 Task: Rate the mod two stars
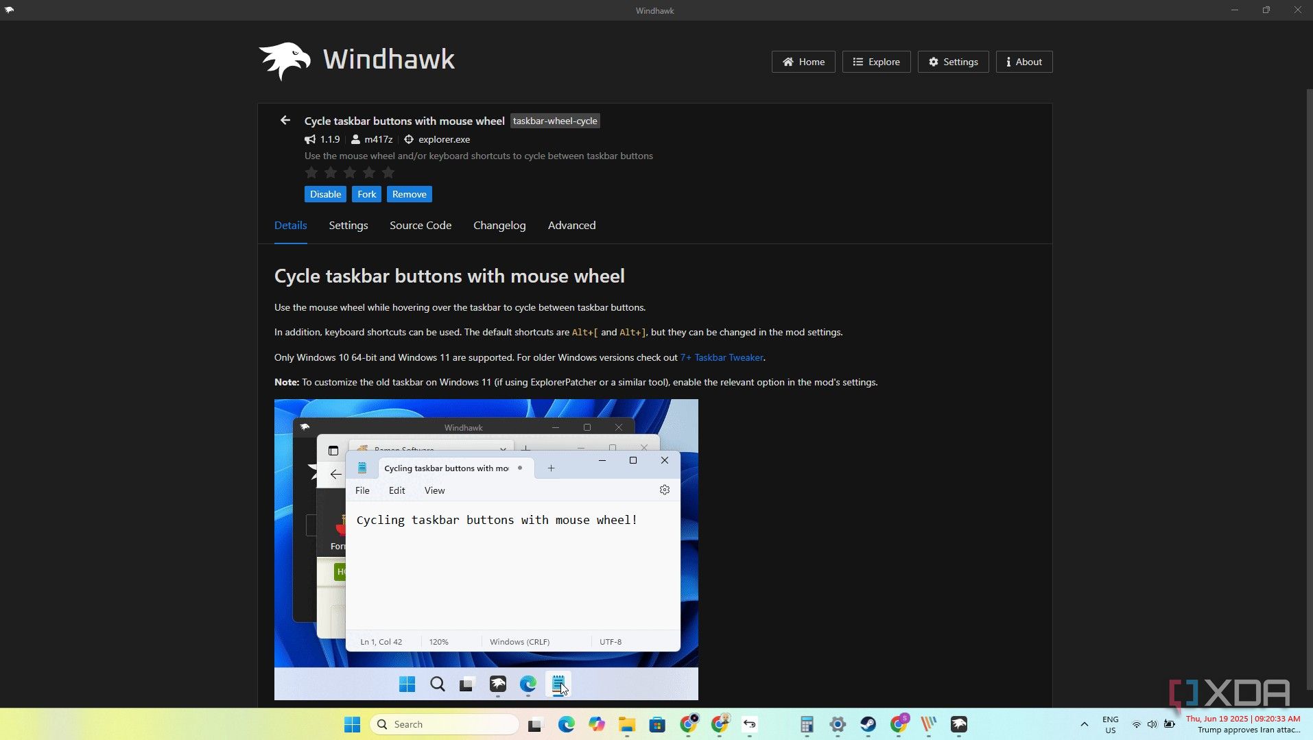(x=331, y=172)
